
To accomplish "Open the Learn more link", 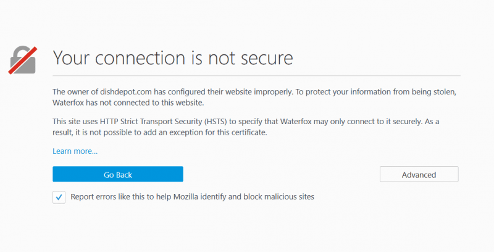I will (x=75, y=151).
